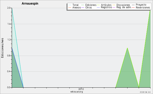This screenshot has width=153, height=94.
Task: Click the Otros legend entry
Action: pyautogui.click(x=88, y=7)
